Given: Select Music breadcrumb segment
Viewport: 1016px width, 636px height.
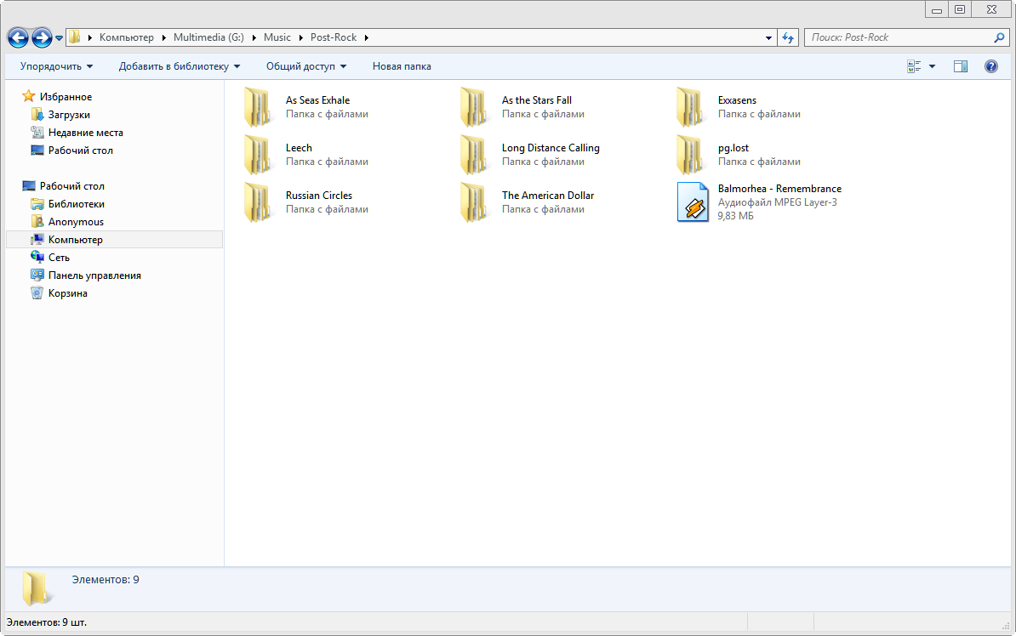Looking at the screenshot, I should pyautogui.click(x=277, y=37).
